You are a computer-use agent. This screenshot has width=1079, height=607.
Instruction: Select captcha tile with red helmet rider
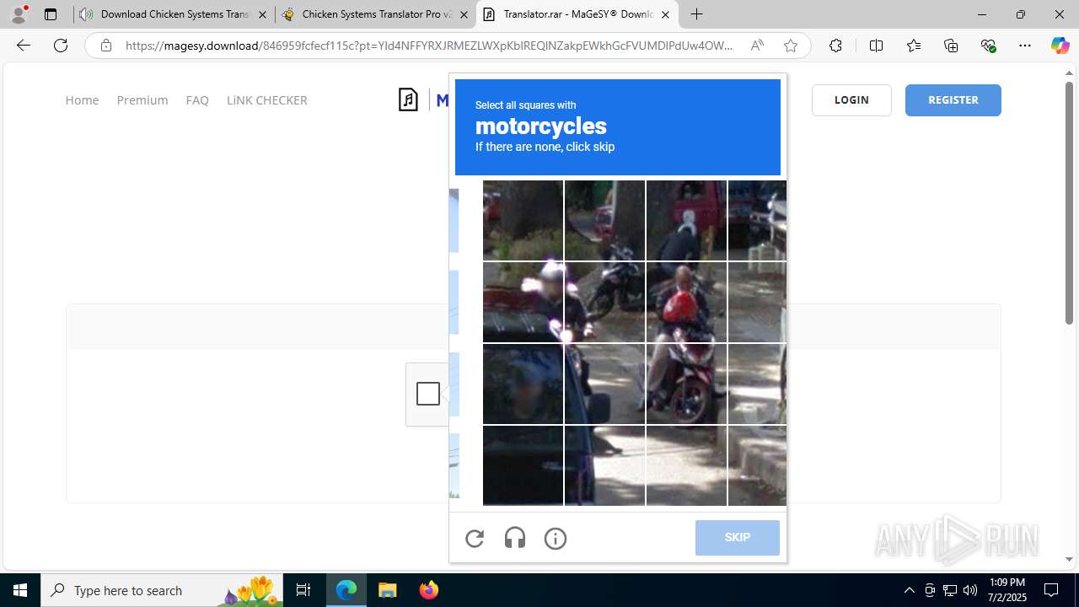(686, 302)
